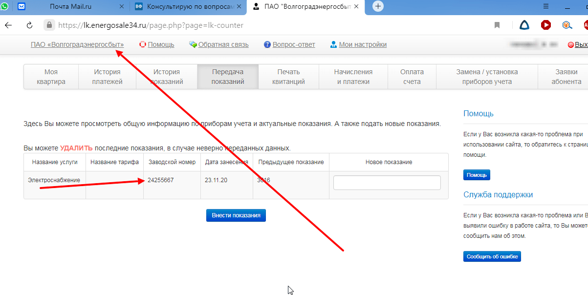
Task: Click the Помощь sidebar heading
Action: point(479,113)
